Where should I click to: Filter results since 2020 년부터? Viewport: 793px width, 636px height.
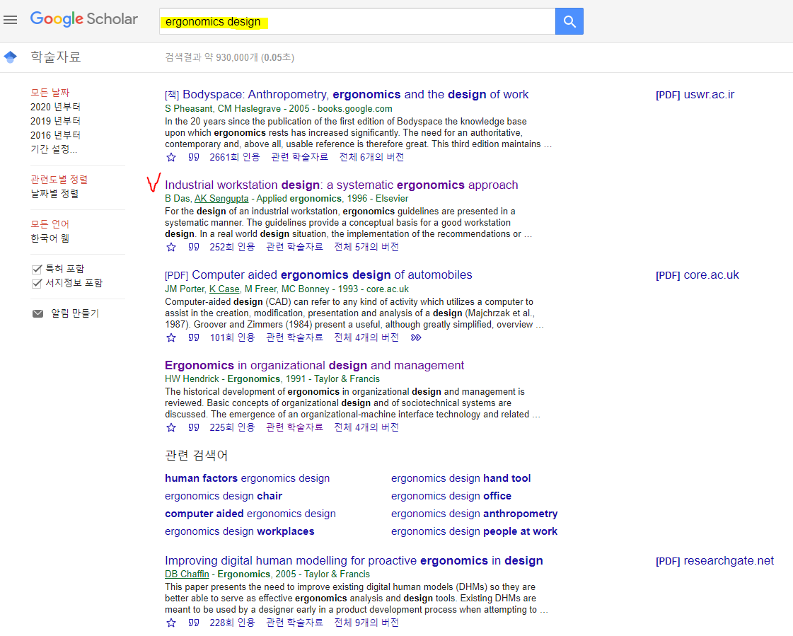[x=56, y=107]
